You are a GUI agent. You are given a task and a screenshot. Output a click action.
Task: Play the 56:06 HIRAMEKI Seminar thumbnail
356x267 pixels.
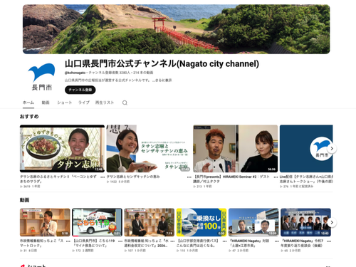[x=236, y=149]
